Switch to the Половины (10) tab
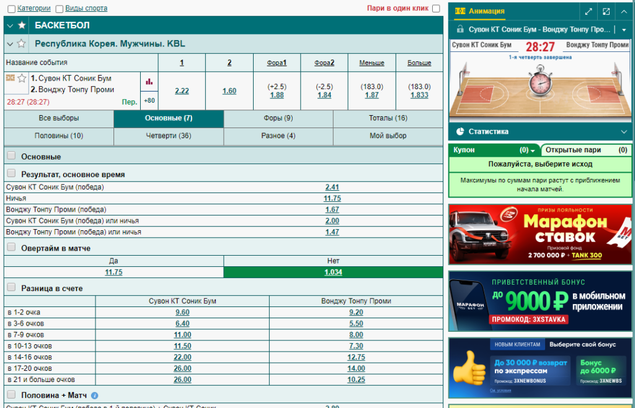 [59, 136]
